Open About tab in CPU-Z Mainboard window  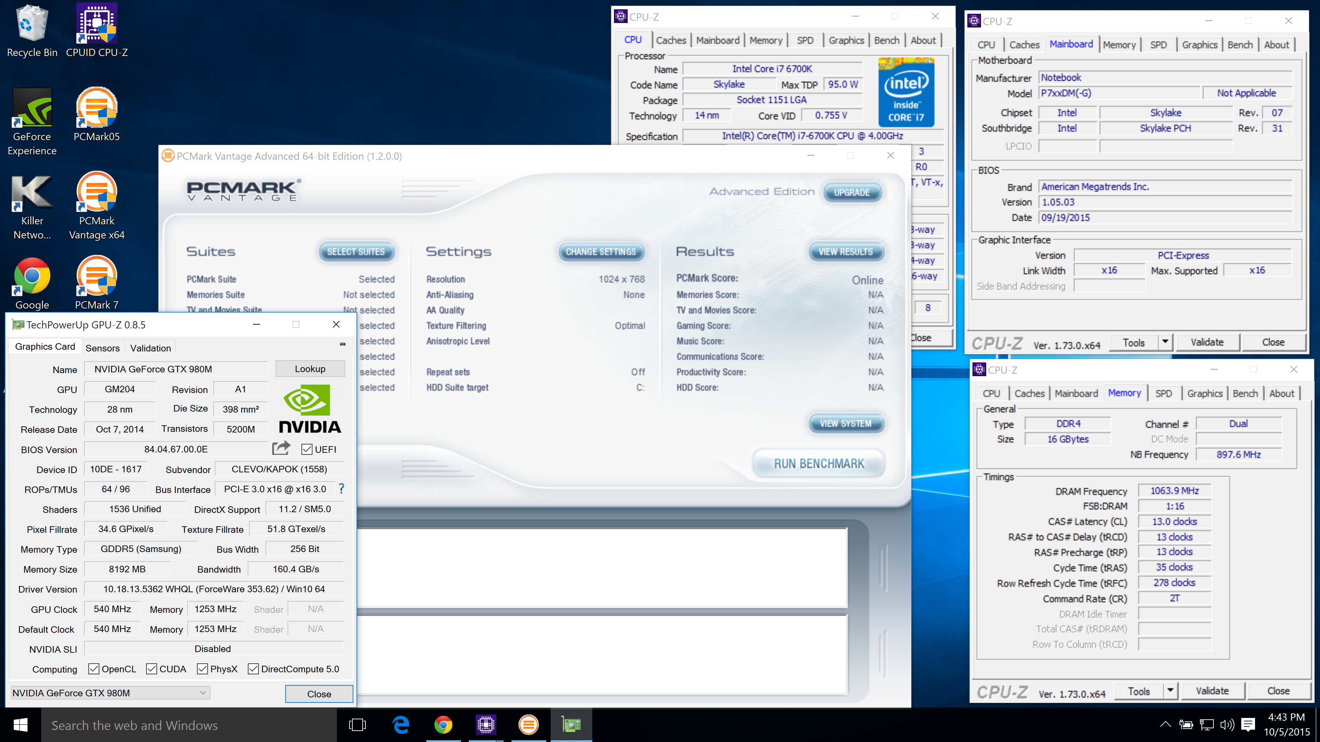[x=1276, y=45]
